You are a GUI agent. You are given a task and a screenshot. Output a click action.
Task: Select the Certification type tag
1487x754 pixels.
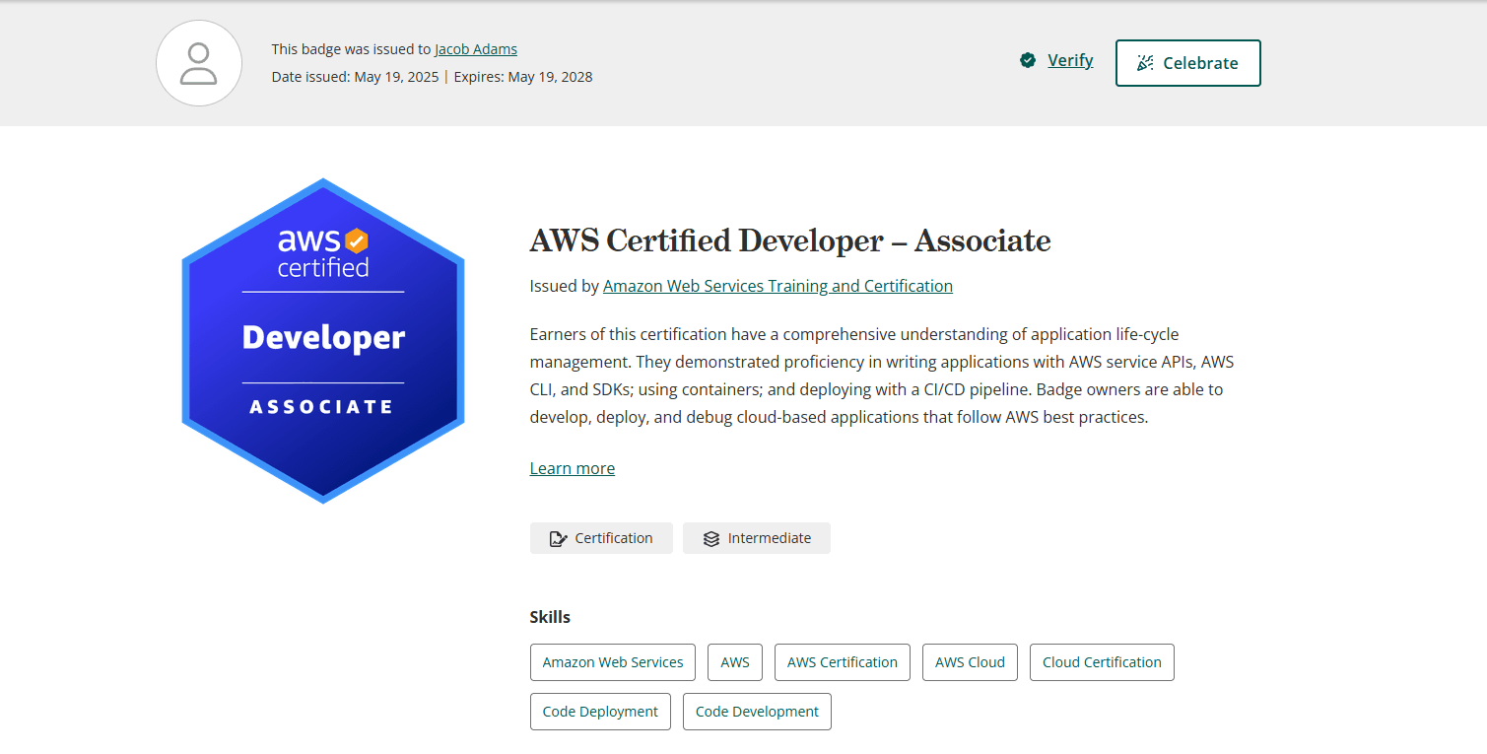pyautogui.click(x=601, y=538)
